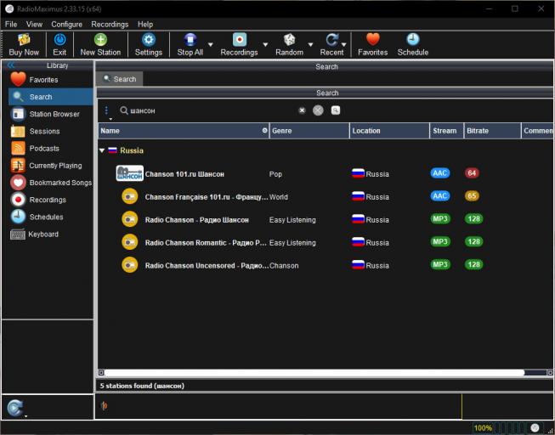The image size is (555, 435).
Task: Open the search options three-dot menu
Action: [x=106, y=110]
